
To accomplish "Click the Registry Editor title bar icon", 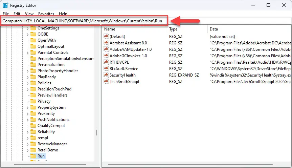I will coord(5,5).
